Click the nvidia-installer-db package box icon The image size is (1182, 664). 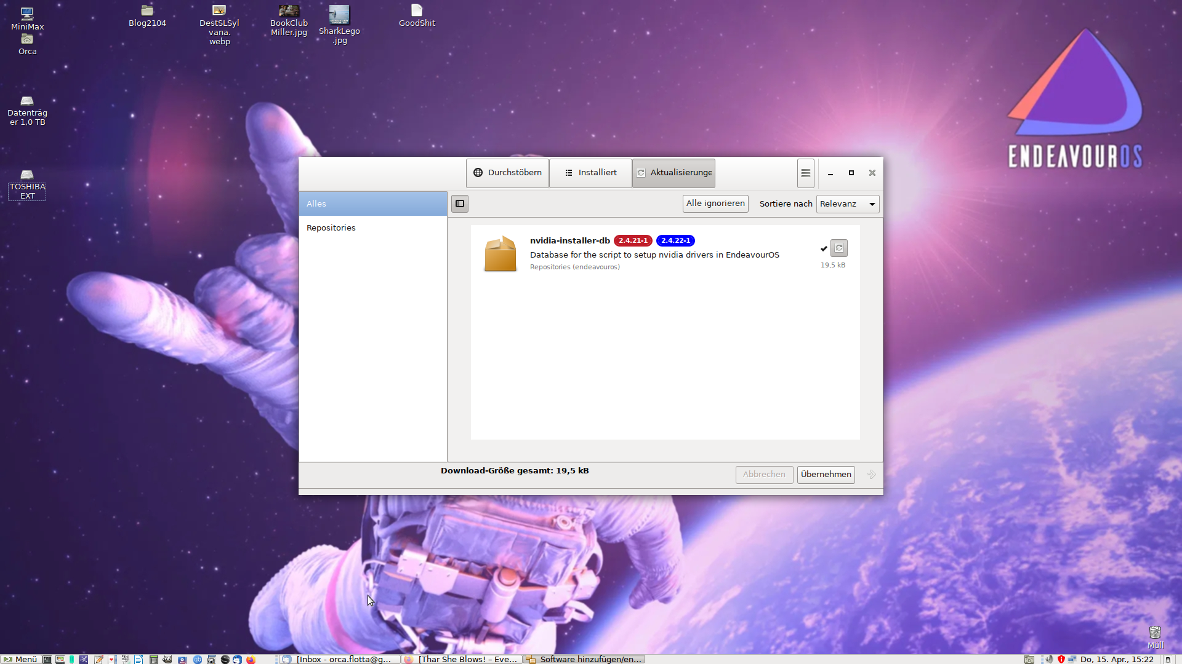500,253
